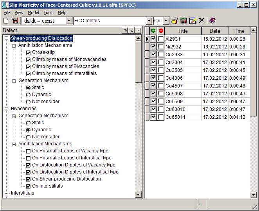
Task: Uncheck green-column checkbox for Ni2932
Action: pos(153,46)
